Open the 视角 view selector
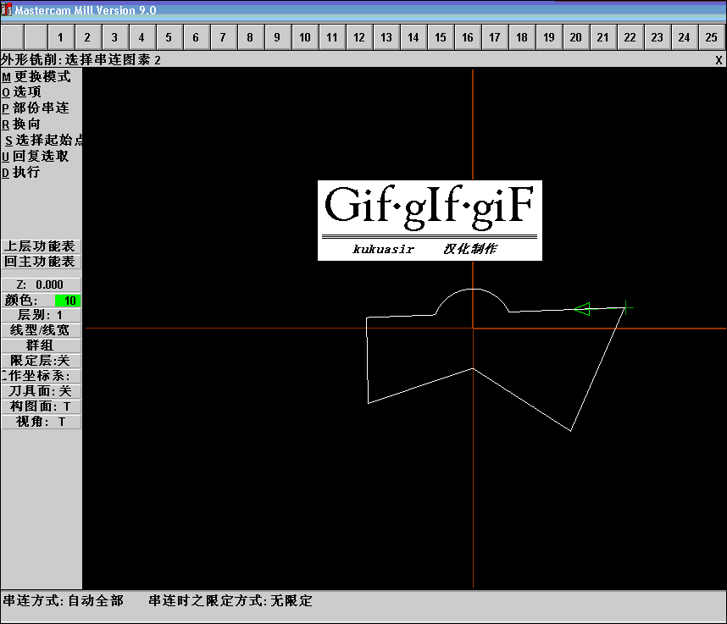The width and height of the screenshot is (727, 624). [x=40, y=422]
